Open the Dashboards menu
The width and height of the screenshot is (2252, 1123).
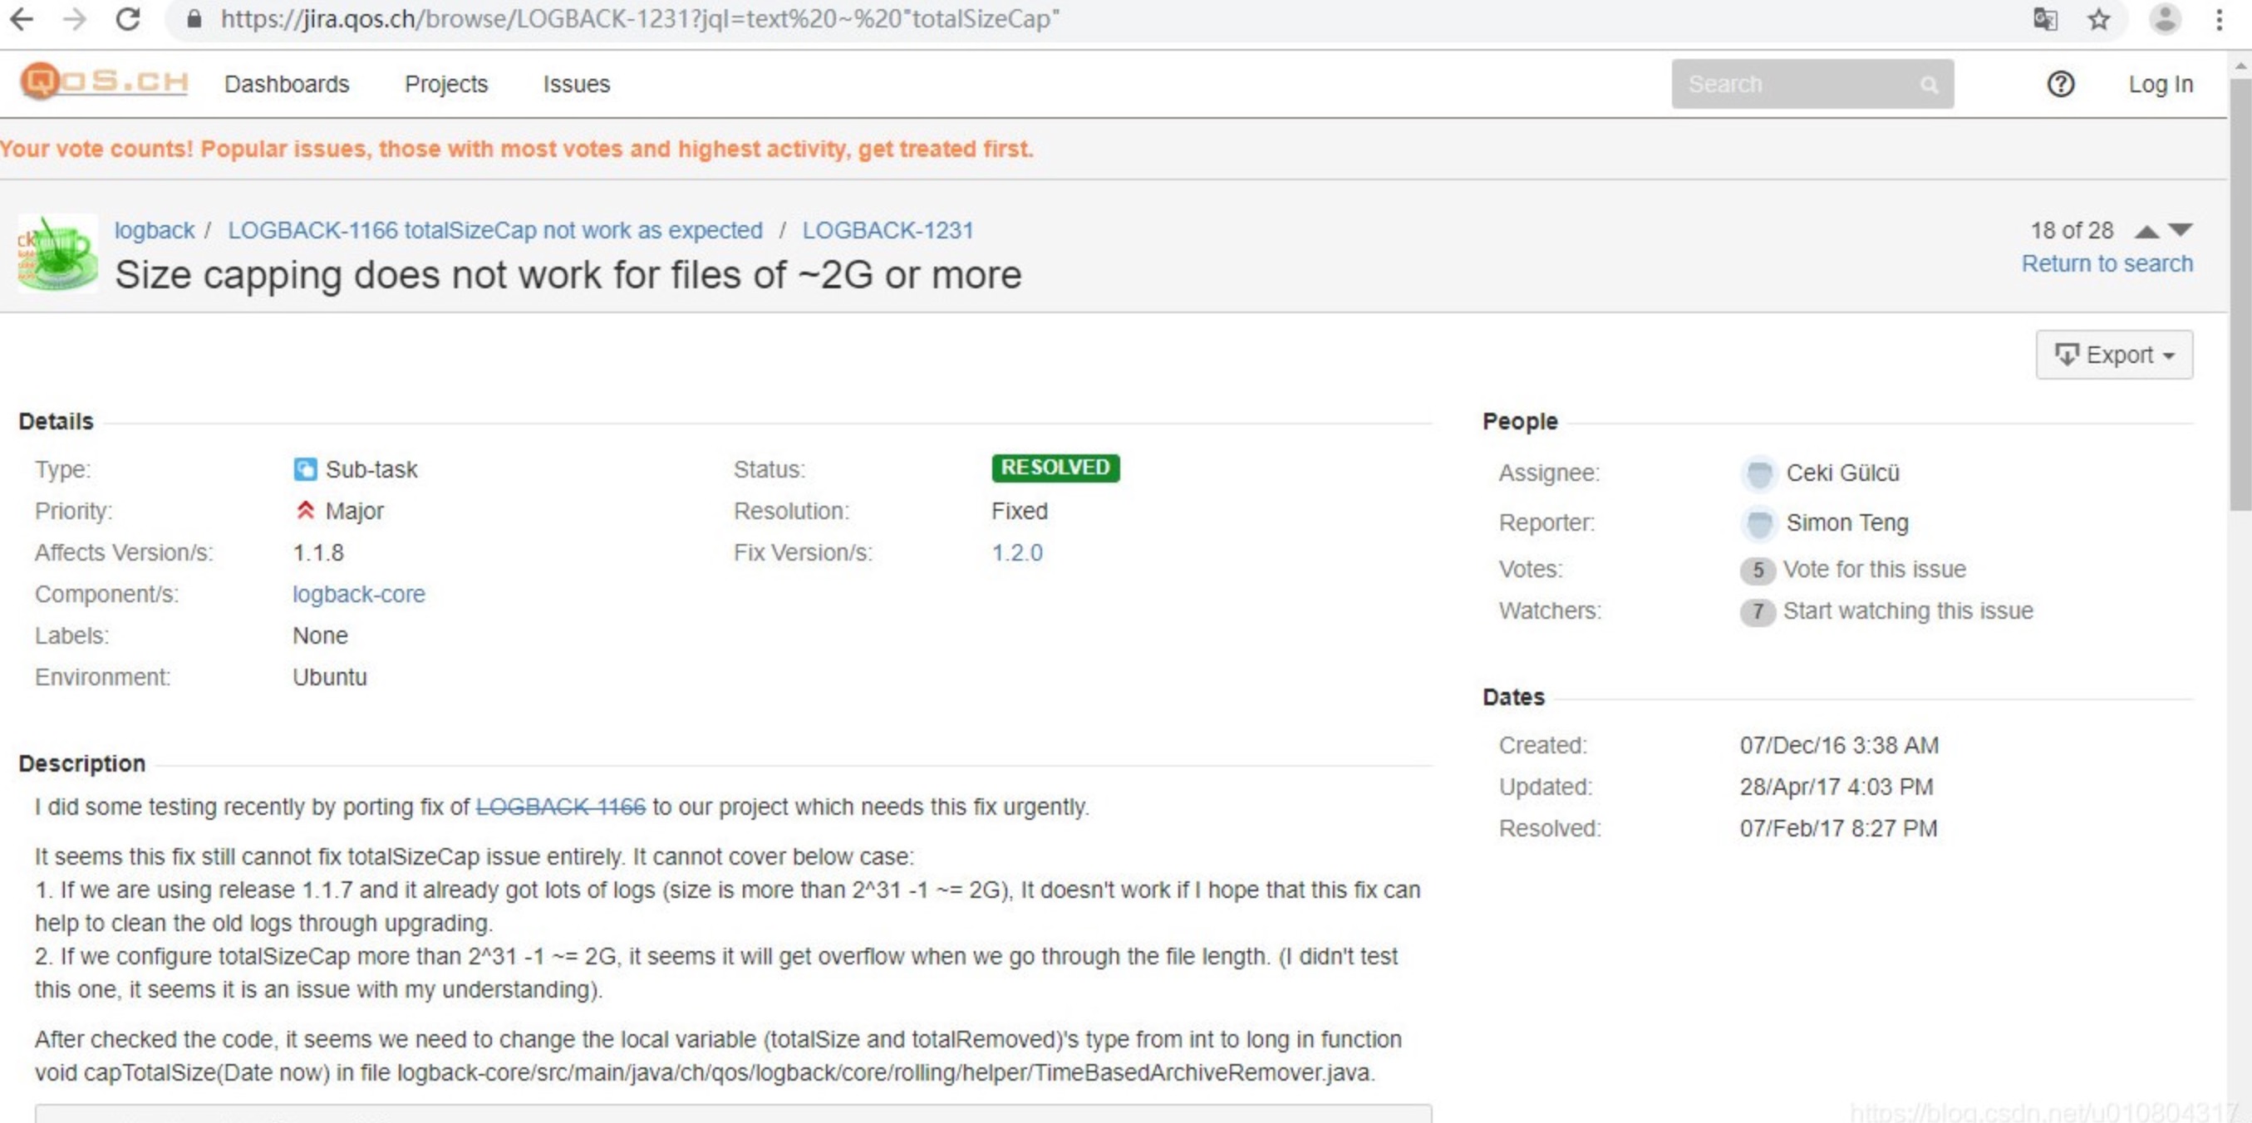click(x=287, y=84)
